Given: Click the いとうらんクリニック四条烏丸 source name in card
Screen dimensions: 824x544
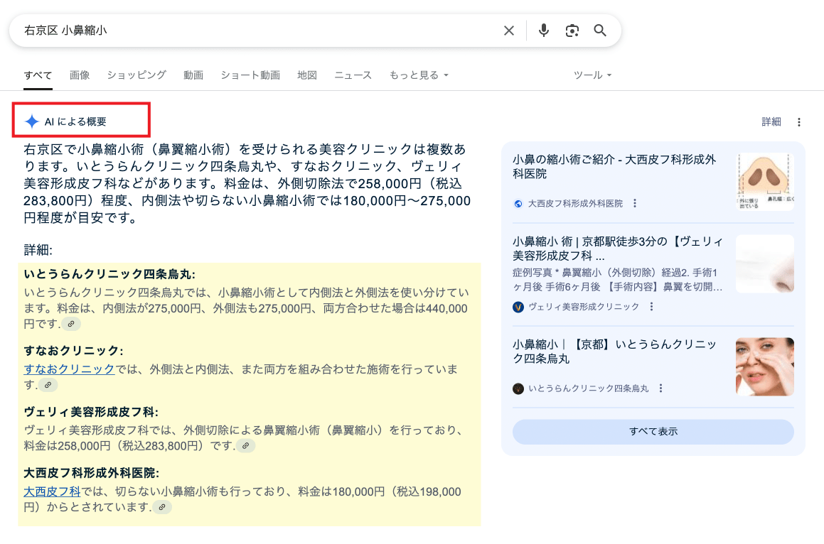Looking at the screenshot, I should [x=589, y=388].
